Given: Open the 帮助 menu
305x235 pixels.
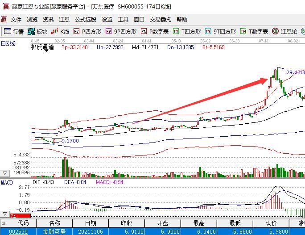Looking at the screenshot, I should pyautogui.click(x=181, y=20).
